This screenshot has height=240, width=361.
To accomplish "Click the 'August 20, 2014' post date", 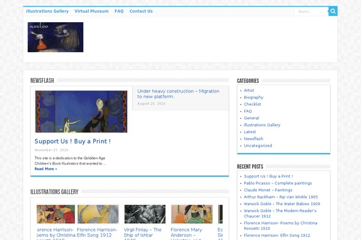I will point(151,104).
